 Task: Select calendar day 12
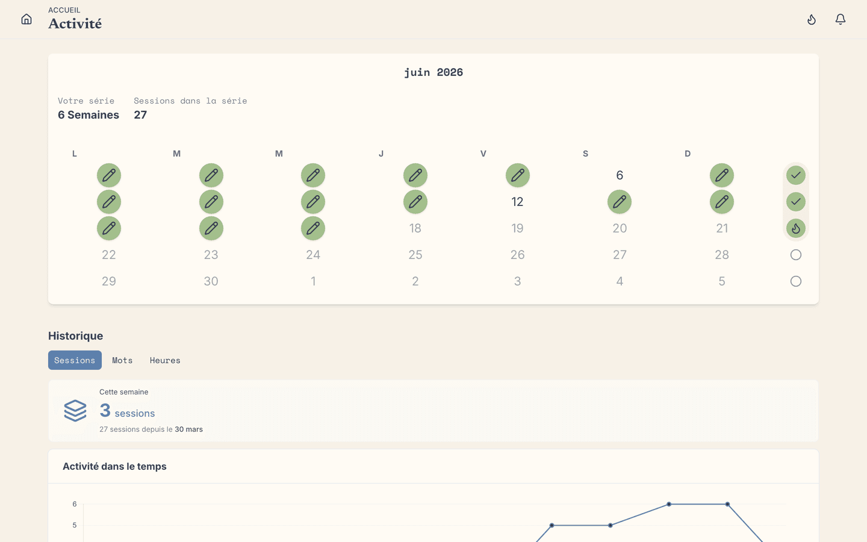518,202
